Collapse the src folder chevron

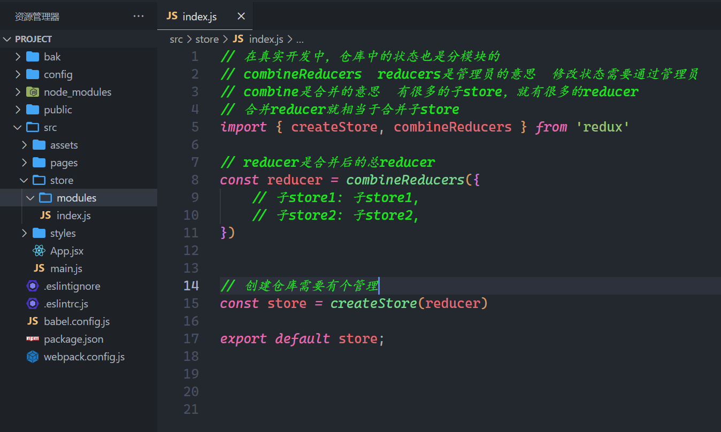tap(18, 127)
